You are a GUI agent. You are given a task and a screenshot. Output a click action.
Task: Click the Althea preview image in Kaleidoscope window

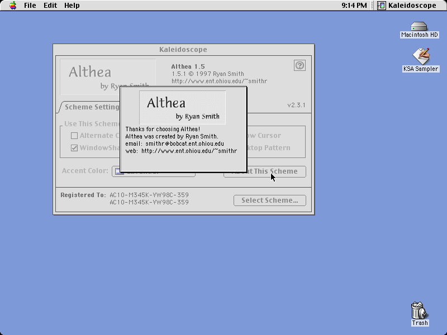(108, 76)
